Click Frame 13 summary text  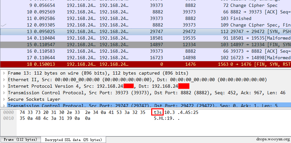(x=98, y=73)
